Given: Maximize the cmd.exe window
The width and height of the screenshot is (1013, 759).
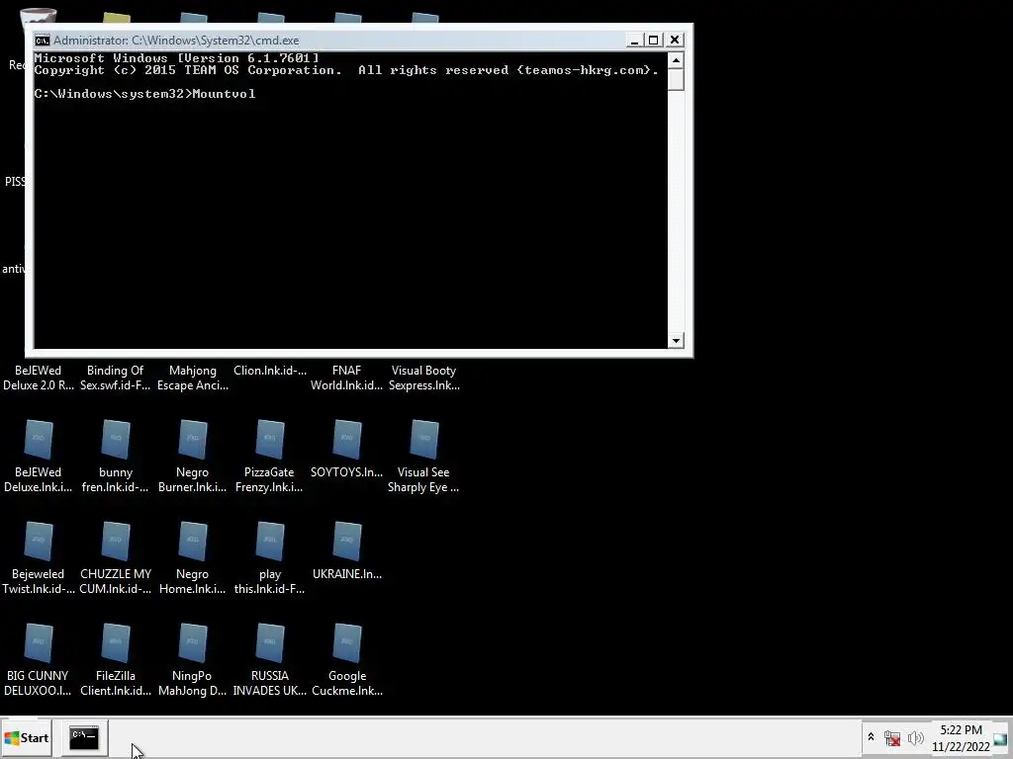Looking at the screenshot, I should [x=654, y=40].
